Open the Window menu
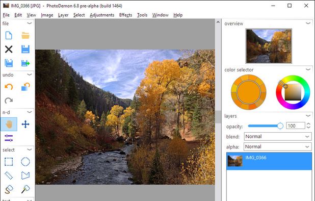315x201 pixels. point(161,15)
